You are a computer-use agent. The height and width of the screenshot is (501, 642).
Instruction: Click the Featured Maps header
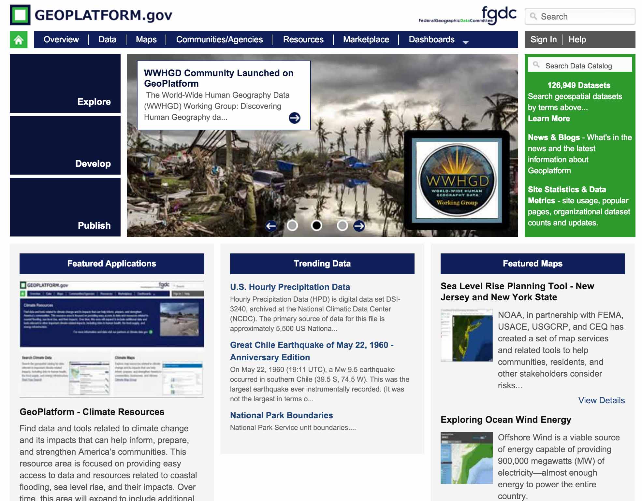(533, 264)
